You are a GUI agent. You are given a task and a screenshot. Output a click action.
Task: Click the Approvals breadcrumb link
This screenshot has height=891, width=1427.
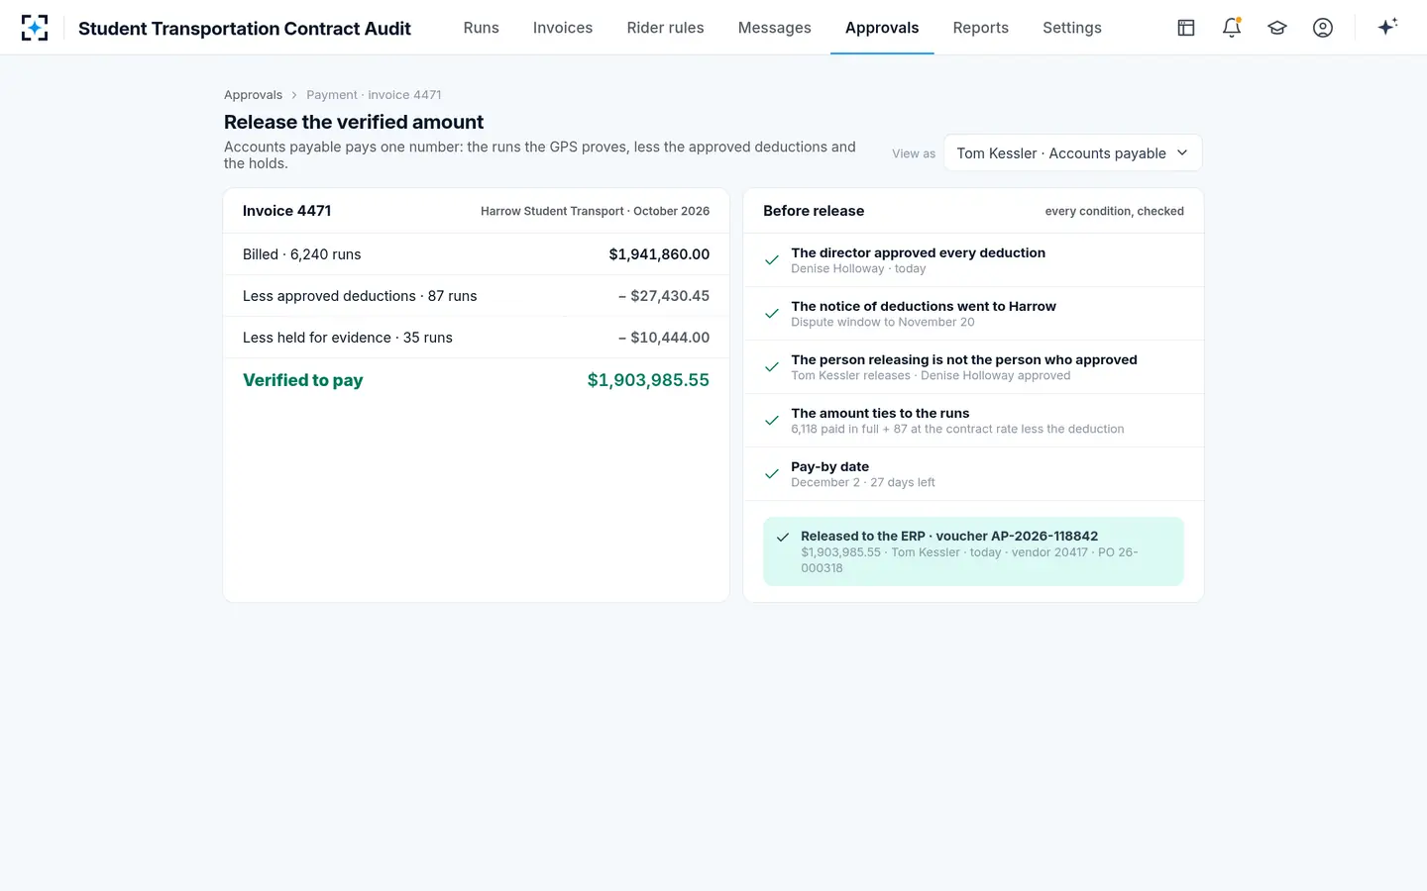pos(254,95)
